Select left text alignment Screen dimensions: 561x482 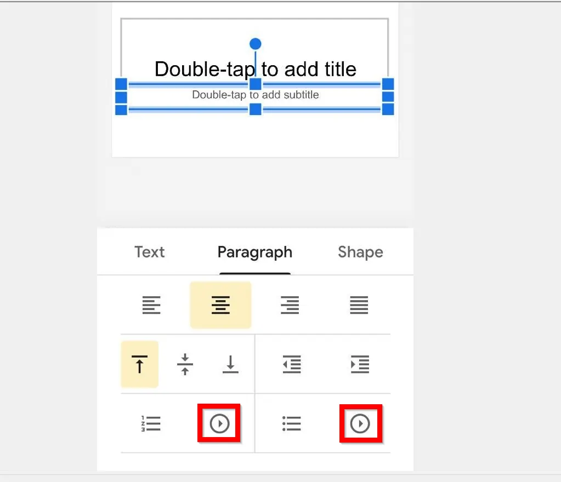[x=151, y=305]
